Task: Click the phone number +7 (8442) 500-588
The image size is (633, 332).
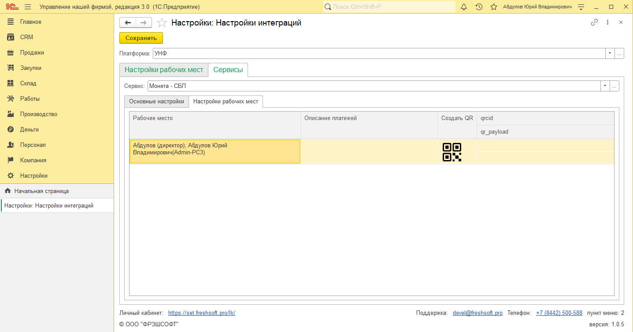Action: 559,313
